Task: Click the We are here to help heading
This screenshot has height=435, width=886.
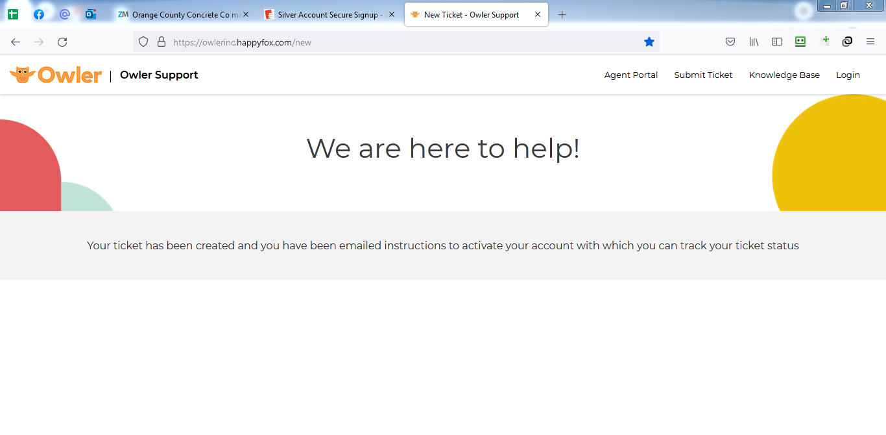Action: (443, 149)
